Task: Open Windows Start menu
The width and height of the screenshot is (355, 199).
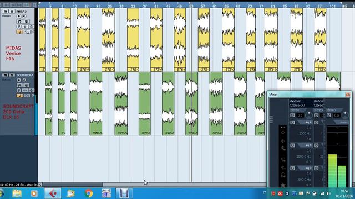Action: (1, 193)
